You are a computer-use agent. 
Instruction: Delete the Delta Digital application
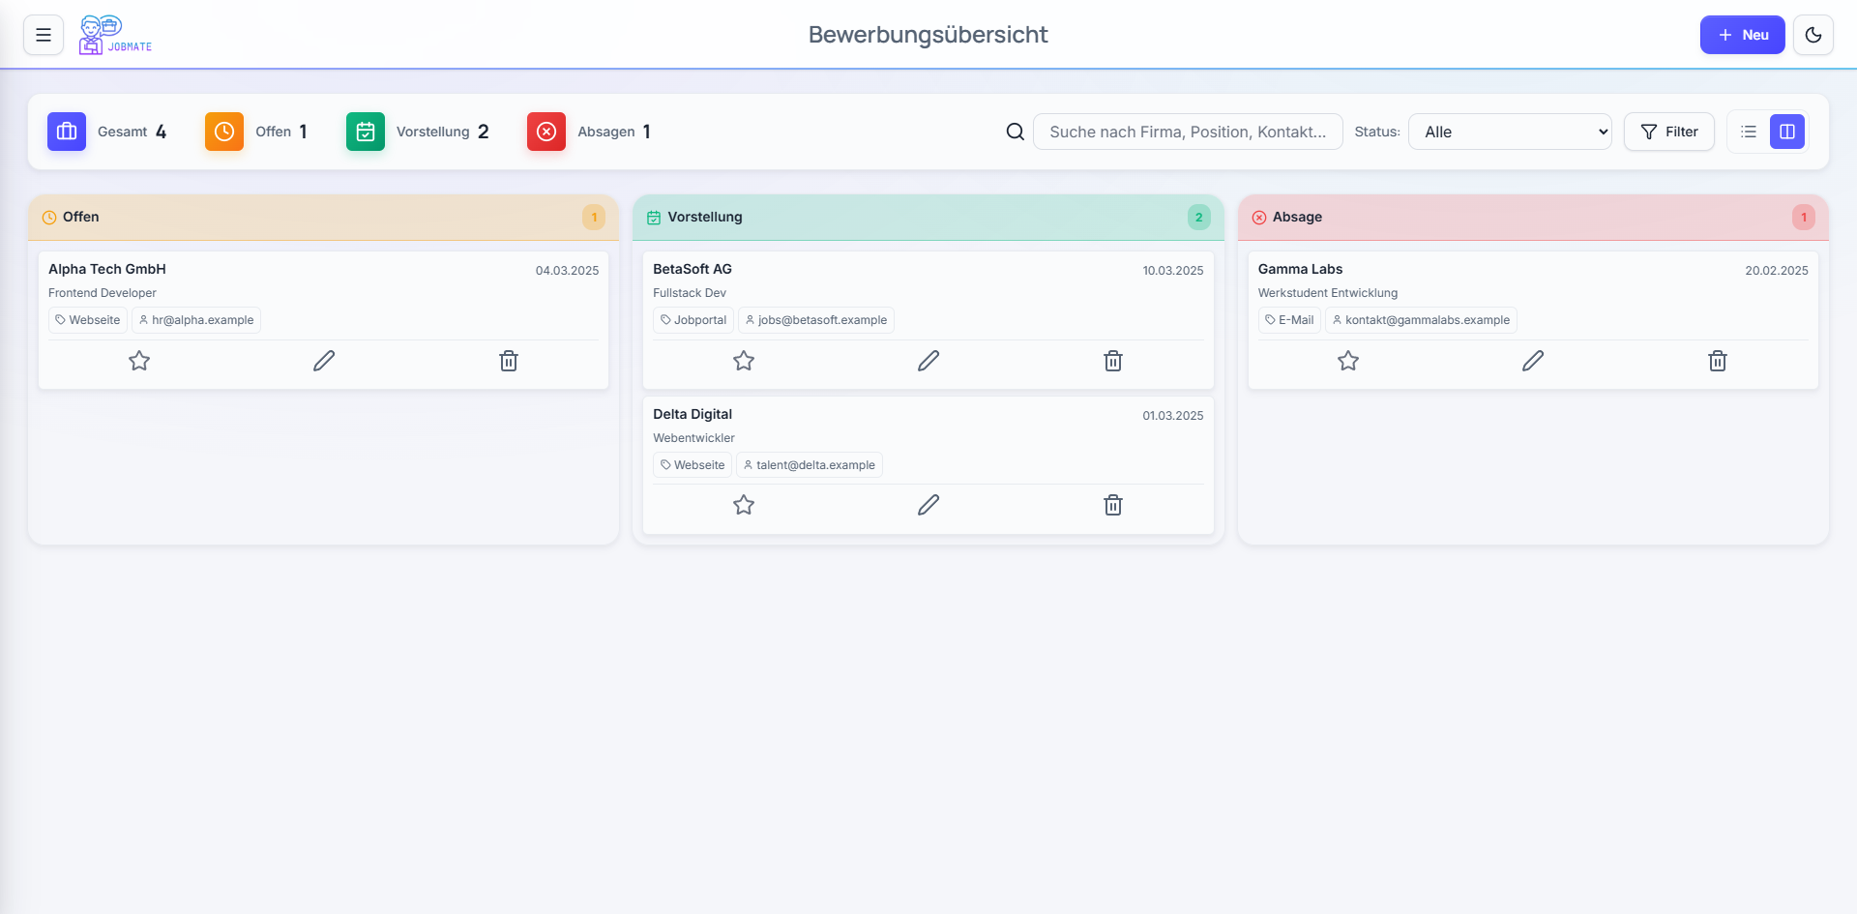pyautogui.click(x=1113, y=505)
